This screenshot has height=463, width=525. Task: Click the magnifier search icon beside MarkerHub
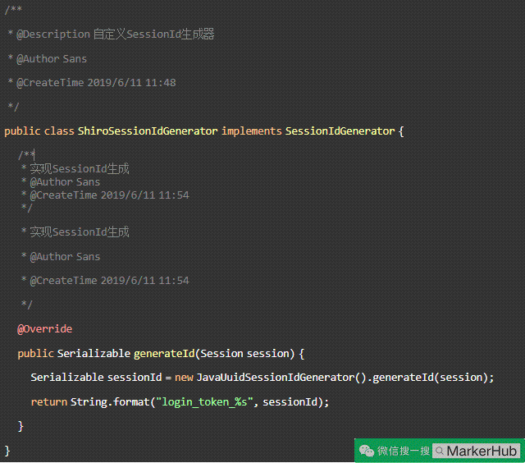coord(439,451)
